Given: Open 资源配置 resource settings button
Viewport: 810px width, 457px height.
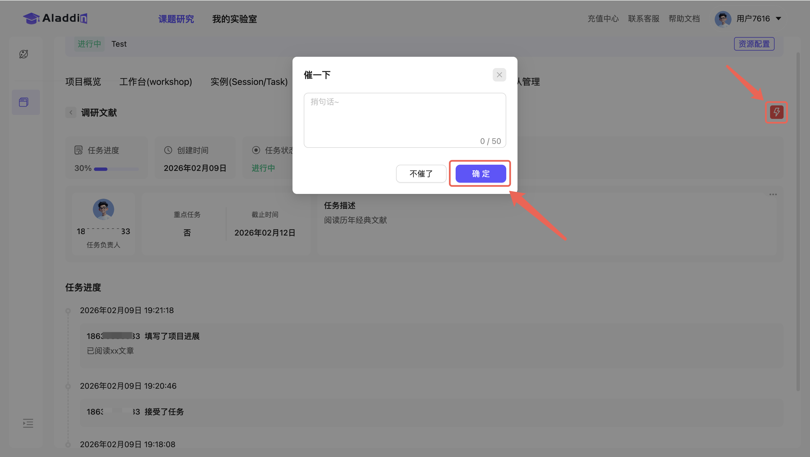Looking at the screenshot, I should point(754,44).
